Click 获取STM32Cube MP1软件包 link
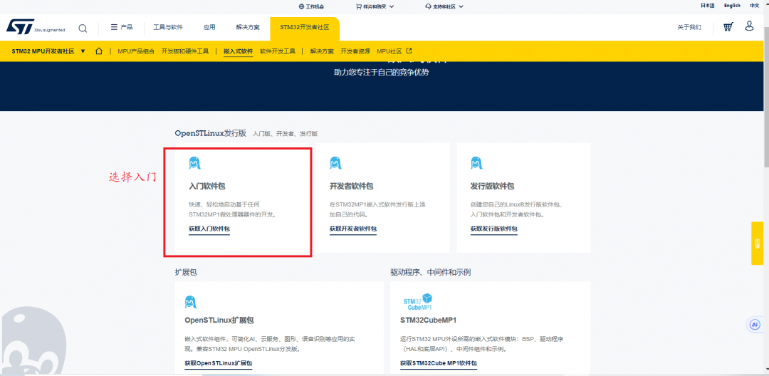This screenshot has width=769, height=376. click(439, 363)
